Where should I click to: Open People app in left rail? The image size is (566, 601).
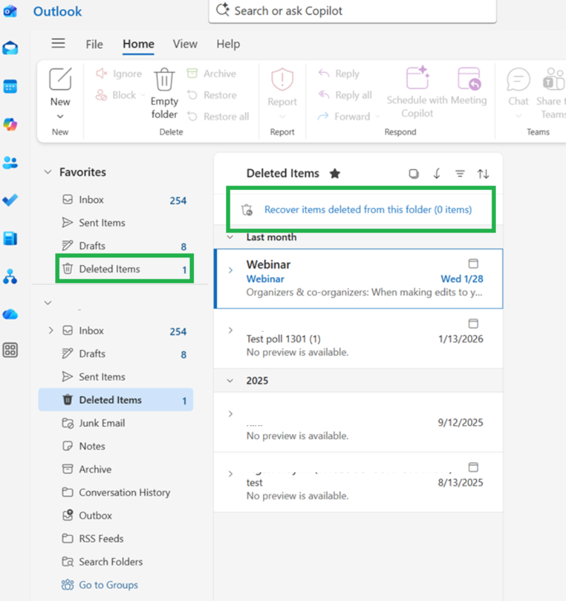tap(10, 162)
